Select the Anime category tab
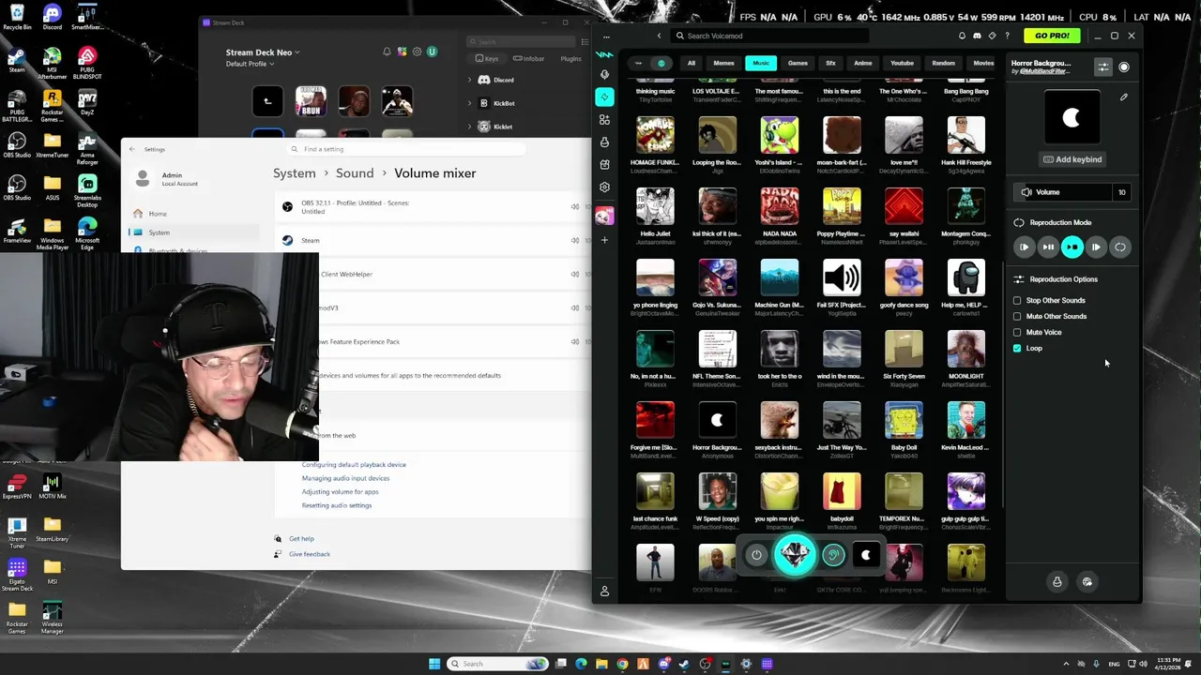This screenshot has height=675, width=1201. tap(862, 64)
